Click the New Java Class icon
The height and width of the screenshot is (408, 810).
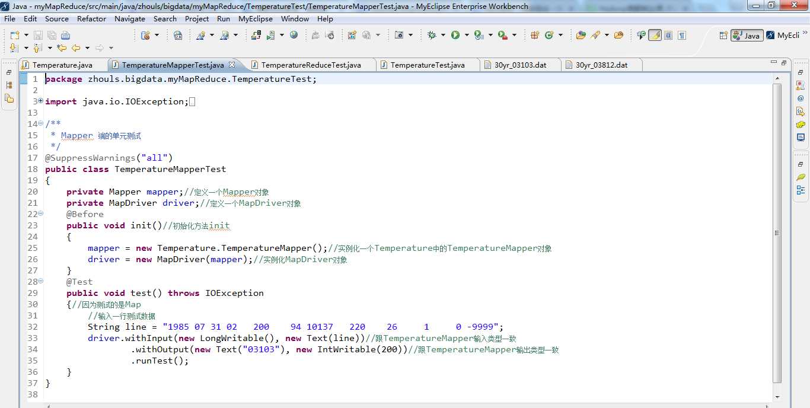(x=549, y=35)
